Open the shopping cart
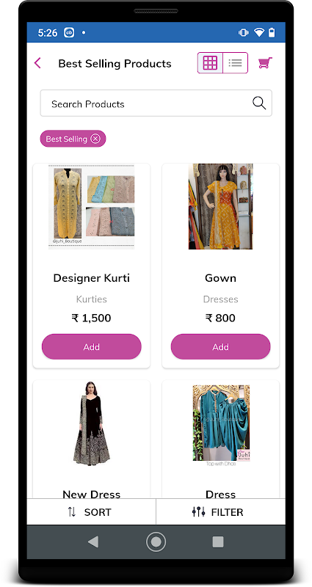Screen dimensions: 312x587 pyautogui.click(x=265, y=62)
